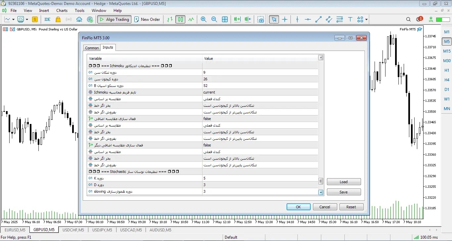Click the scroll-down arrow in inputs list
The image size is (452, 241).
[321, 192]
